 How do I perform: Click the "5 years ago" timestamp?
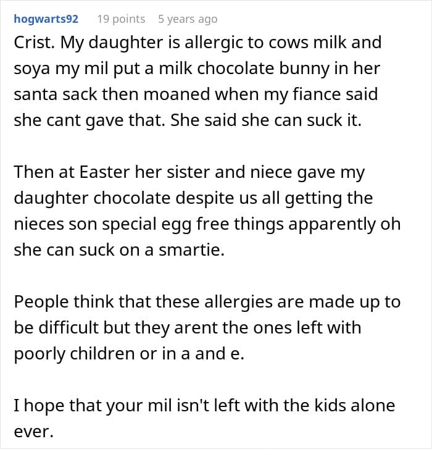point(188,19)
